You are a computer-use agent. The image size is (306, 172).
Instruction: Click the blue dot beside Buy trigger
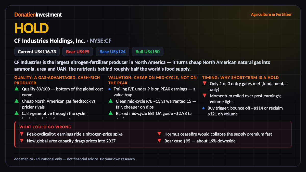203,108
